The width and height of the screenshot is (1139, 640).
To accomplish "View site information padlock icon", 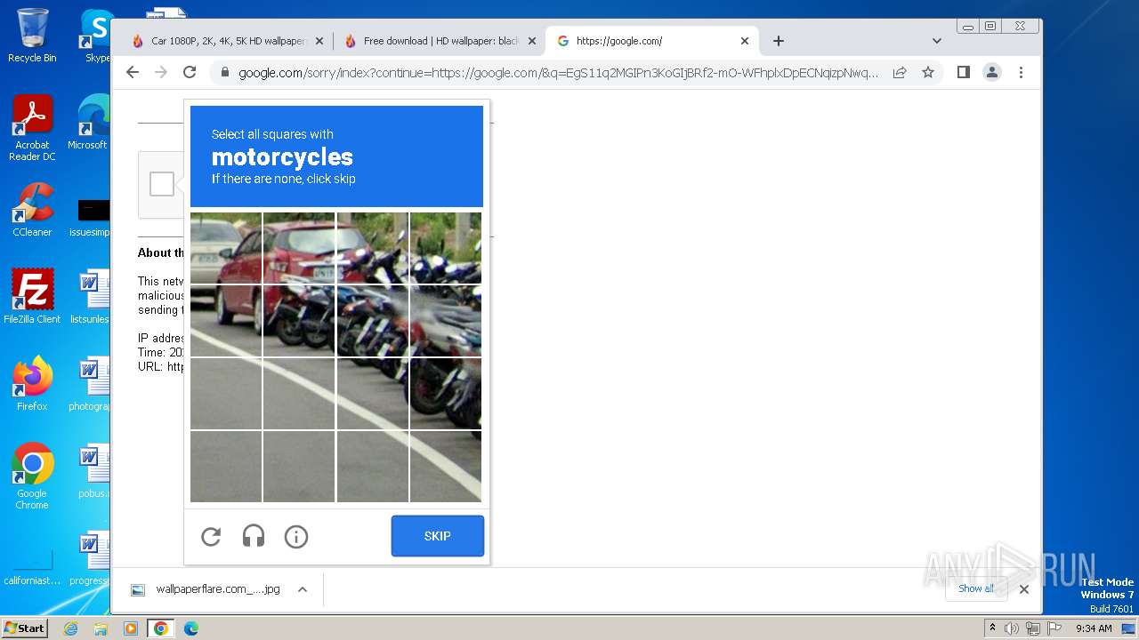I will pos(225,73).
